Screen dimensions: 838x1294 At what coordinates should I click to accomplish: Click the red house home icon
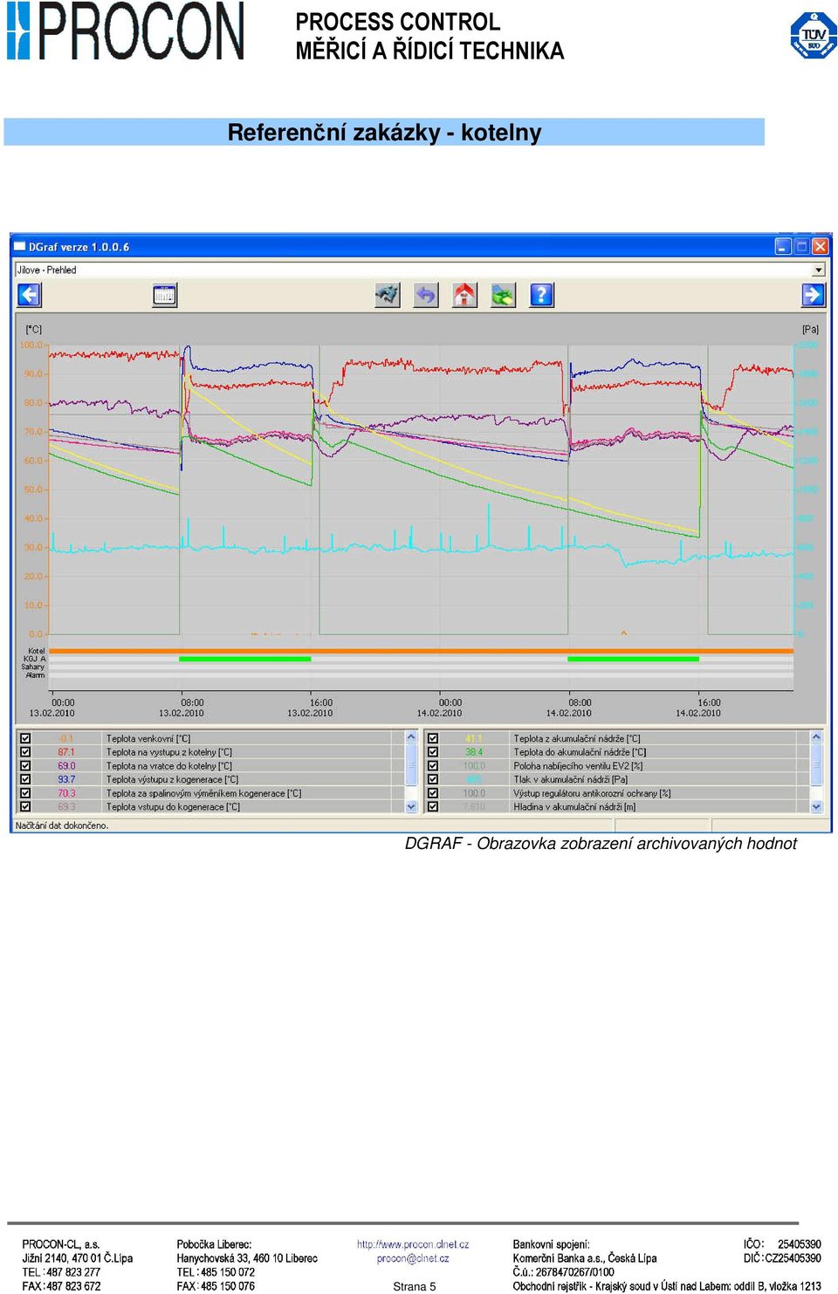[464, 295]
